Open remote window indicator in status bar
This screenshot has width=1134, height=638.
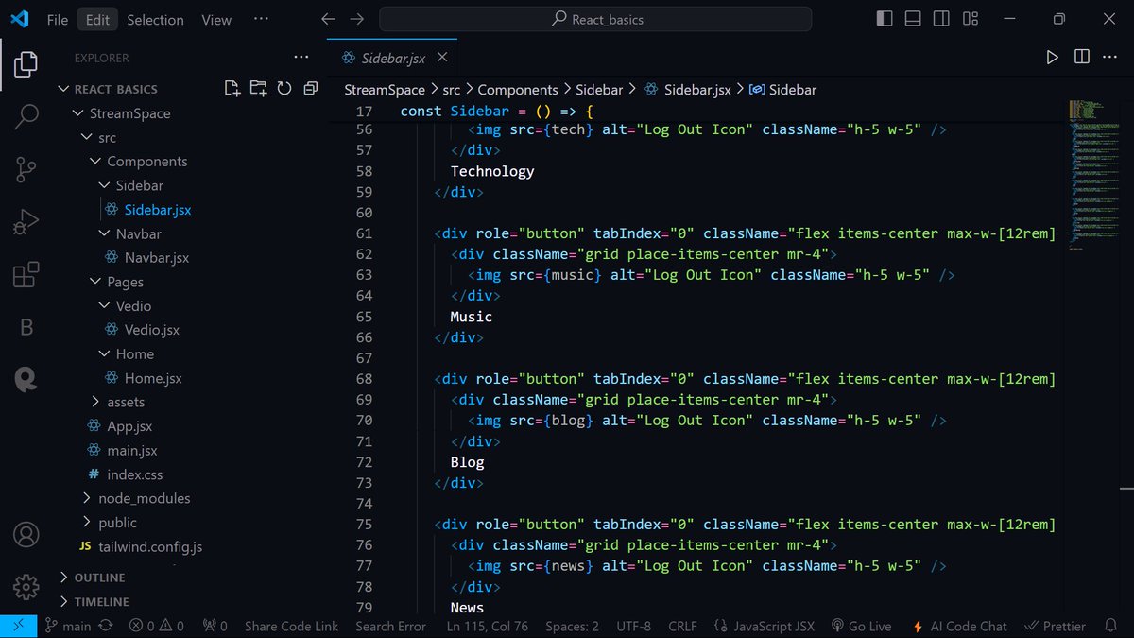[x=19, y=626]
